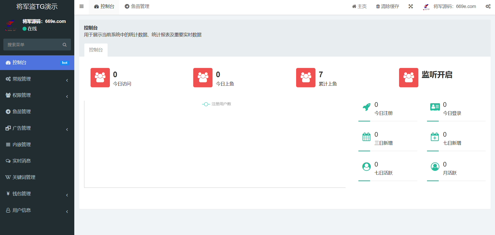This screenshot has width=495, height=235.
Task: Click the red 今日访问 users icon
Action: pos(100,77)
